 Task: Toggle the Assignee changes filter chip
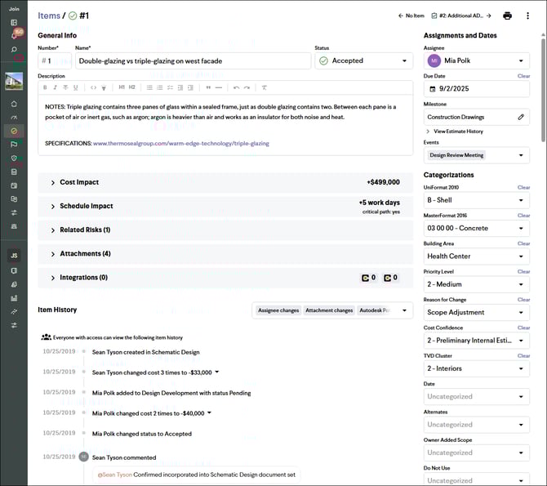click(278, 310)
